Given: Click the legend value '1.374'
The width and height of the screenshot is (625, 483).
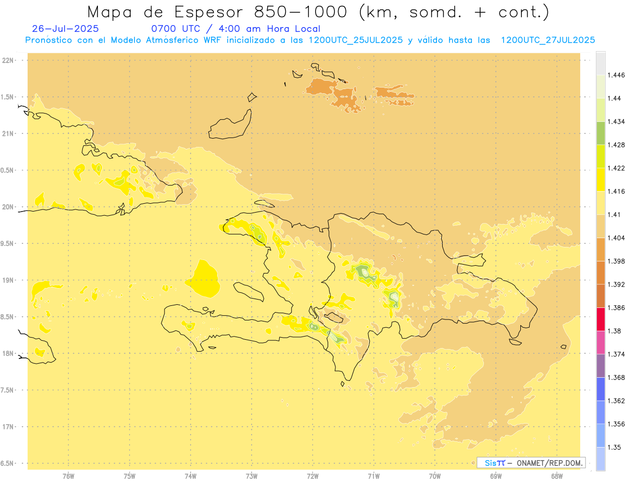Looking at the screenshot, I should point(616,354).
